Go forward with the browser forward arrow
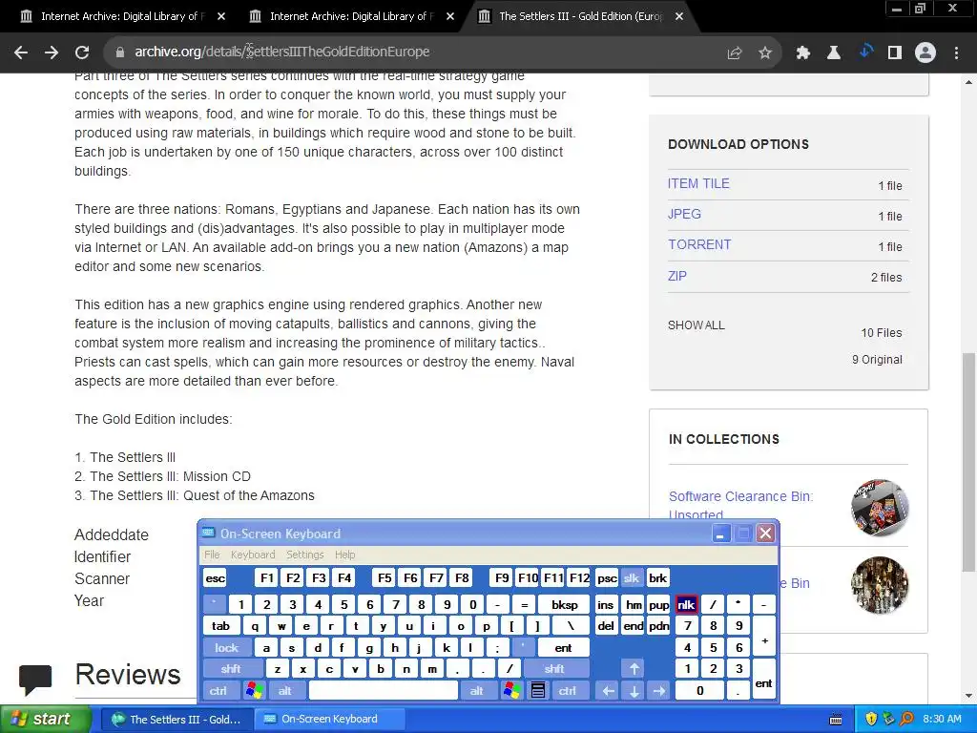The width and height of the screenshot is (977, 733). pyautogui.click(x=52, y=52)
